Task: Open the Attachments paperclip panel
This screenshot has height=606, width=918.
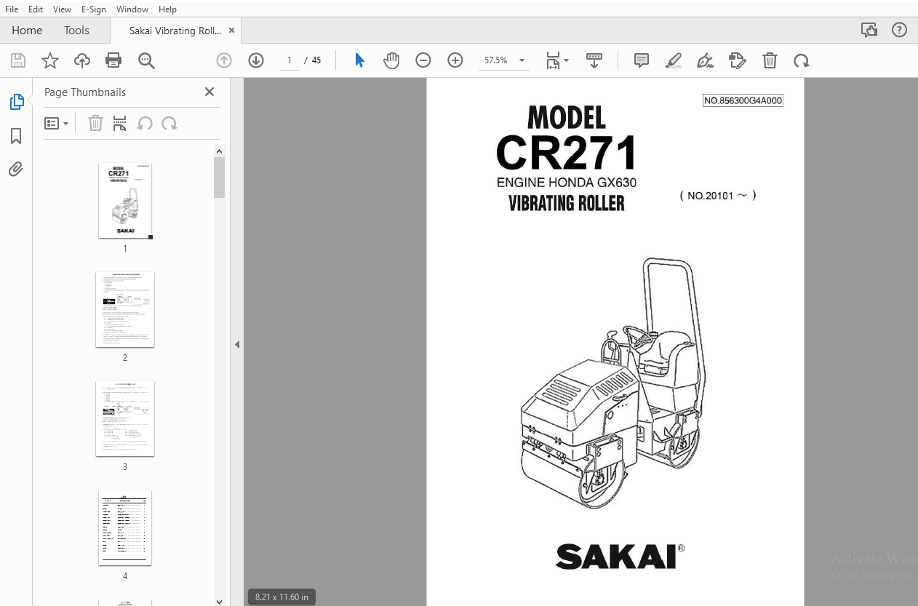Action: pos(16,170)
